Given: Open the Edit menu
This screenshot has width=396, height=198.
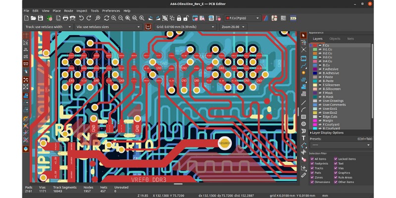Looking at the screenshot, I should 35,11.
